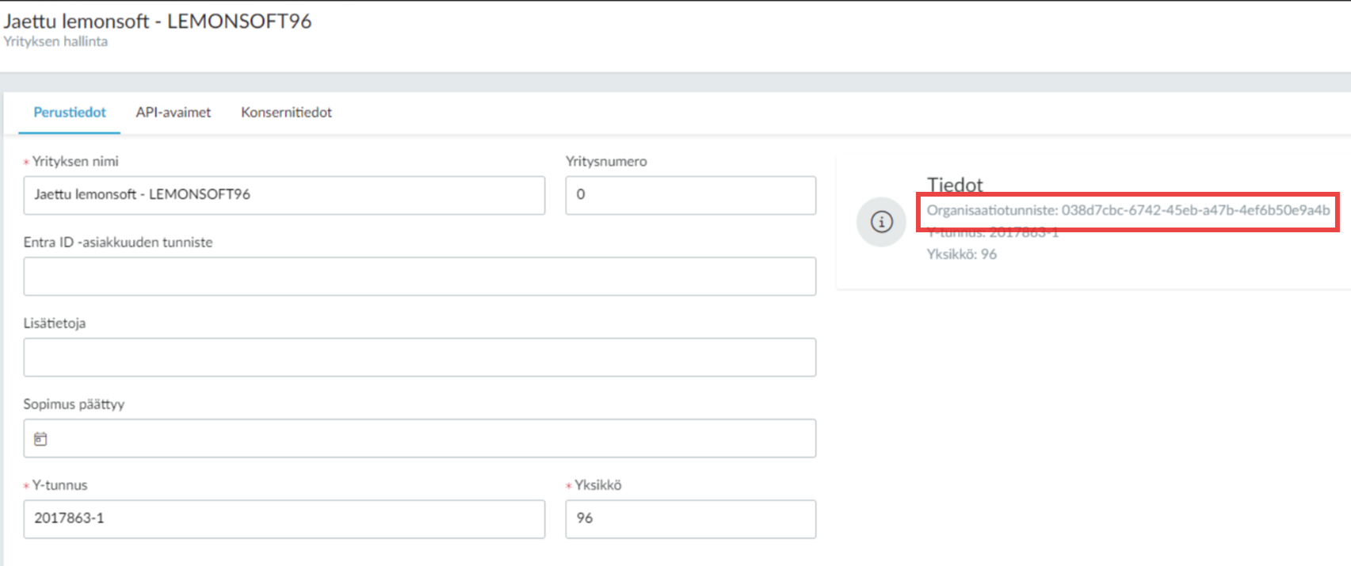1351x566 pixels.
Task: Click the page title Jaettu lemonsoft - LEMONSOFT96
Action: (158, 21)
